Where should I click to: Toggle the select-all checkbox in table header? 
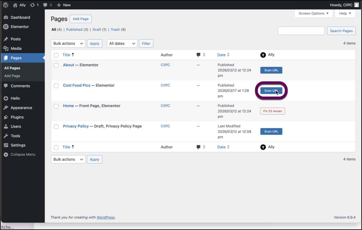pos(56,55)
